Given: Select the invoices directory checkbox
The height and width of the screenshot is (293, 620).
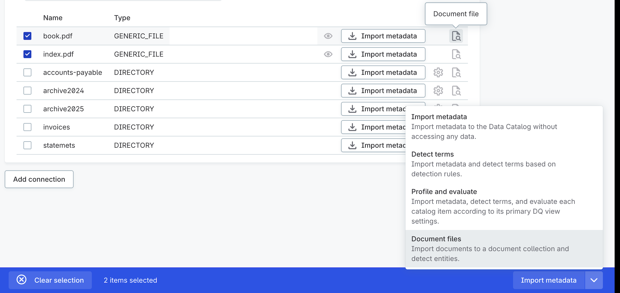Looking at the screenshot, I should pyautogui.click(x=27, y=127).
